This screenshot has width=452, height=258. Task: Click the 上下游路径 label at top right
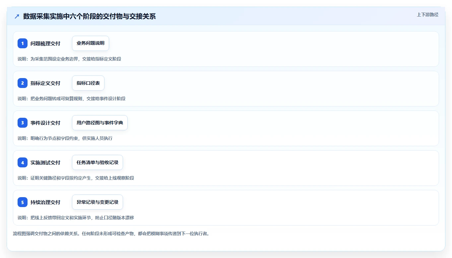coord(427,15)
